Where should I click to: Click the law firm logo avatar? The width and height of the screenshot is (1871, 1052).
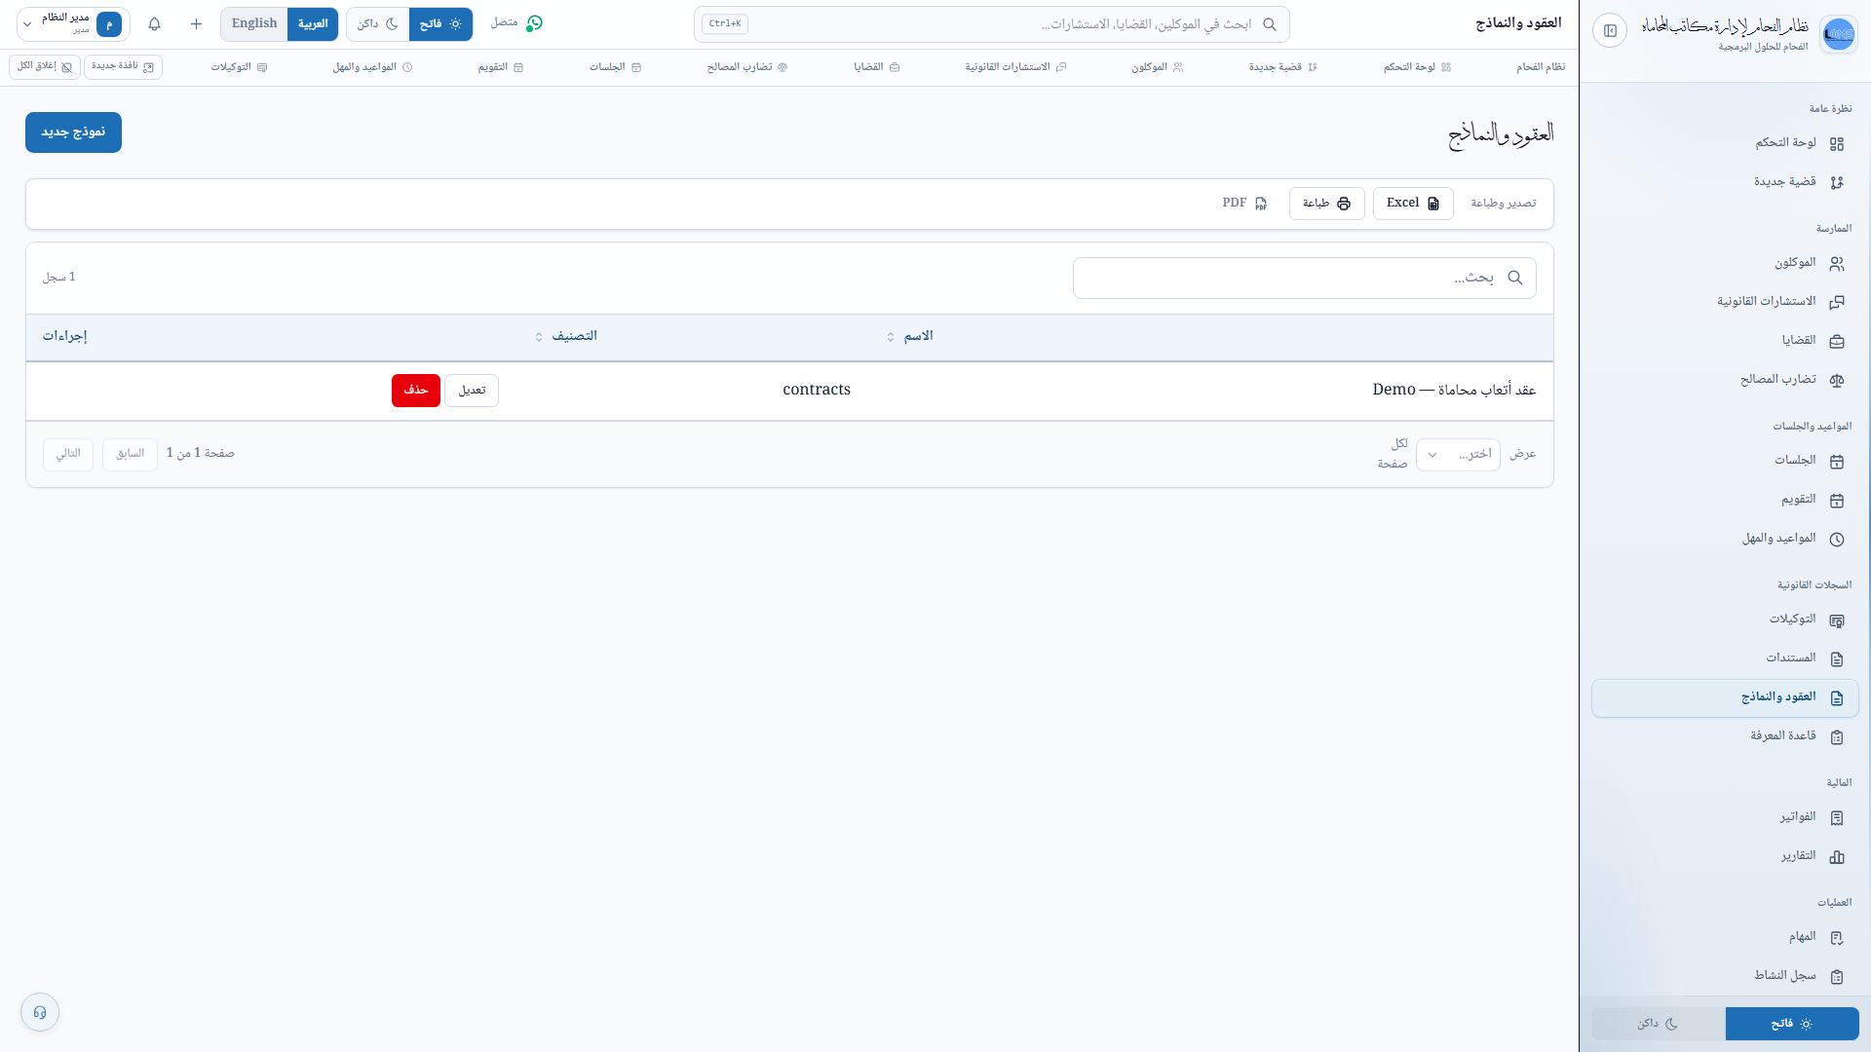[1838, 34]
